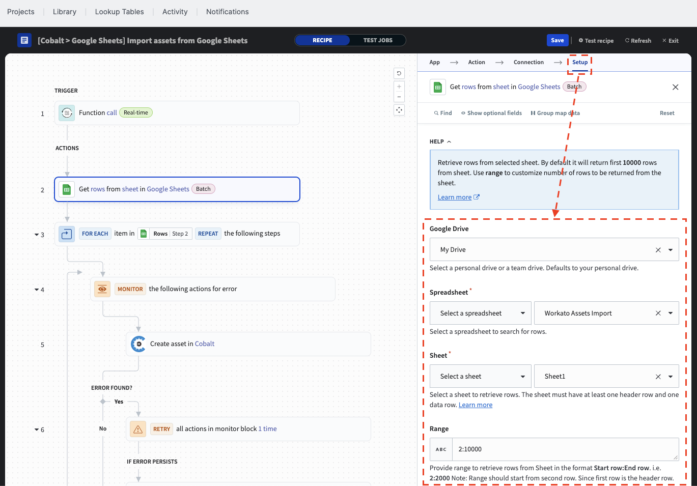Exit the recipe editor
697x486 pixels.
click(670, 41)
